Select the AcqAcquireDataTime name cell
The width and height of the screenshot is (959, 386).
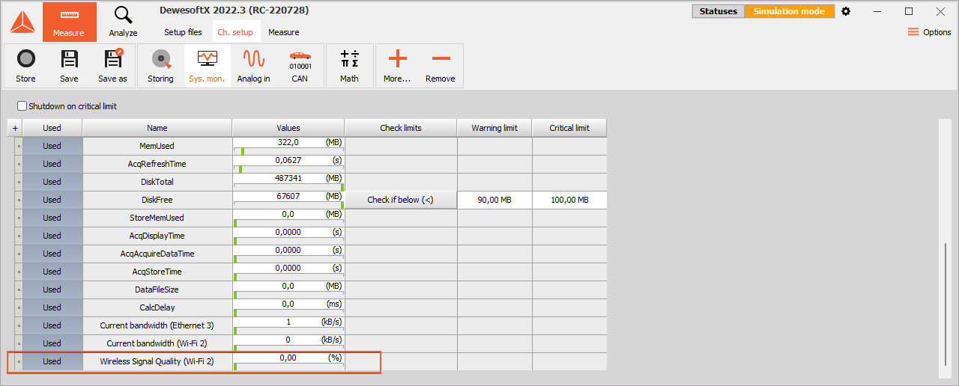157,254
